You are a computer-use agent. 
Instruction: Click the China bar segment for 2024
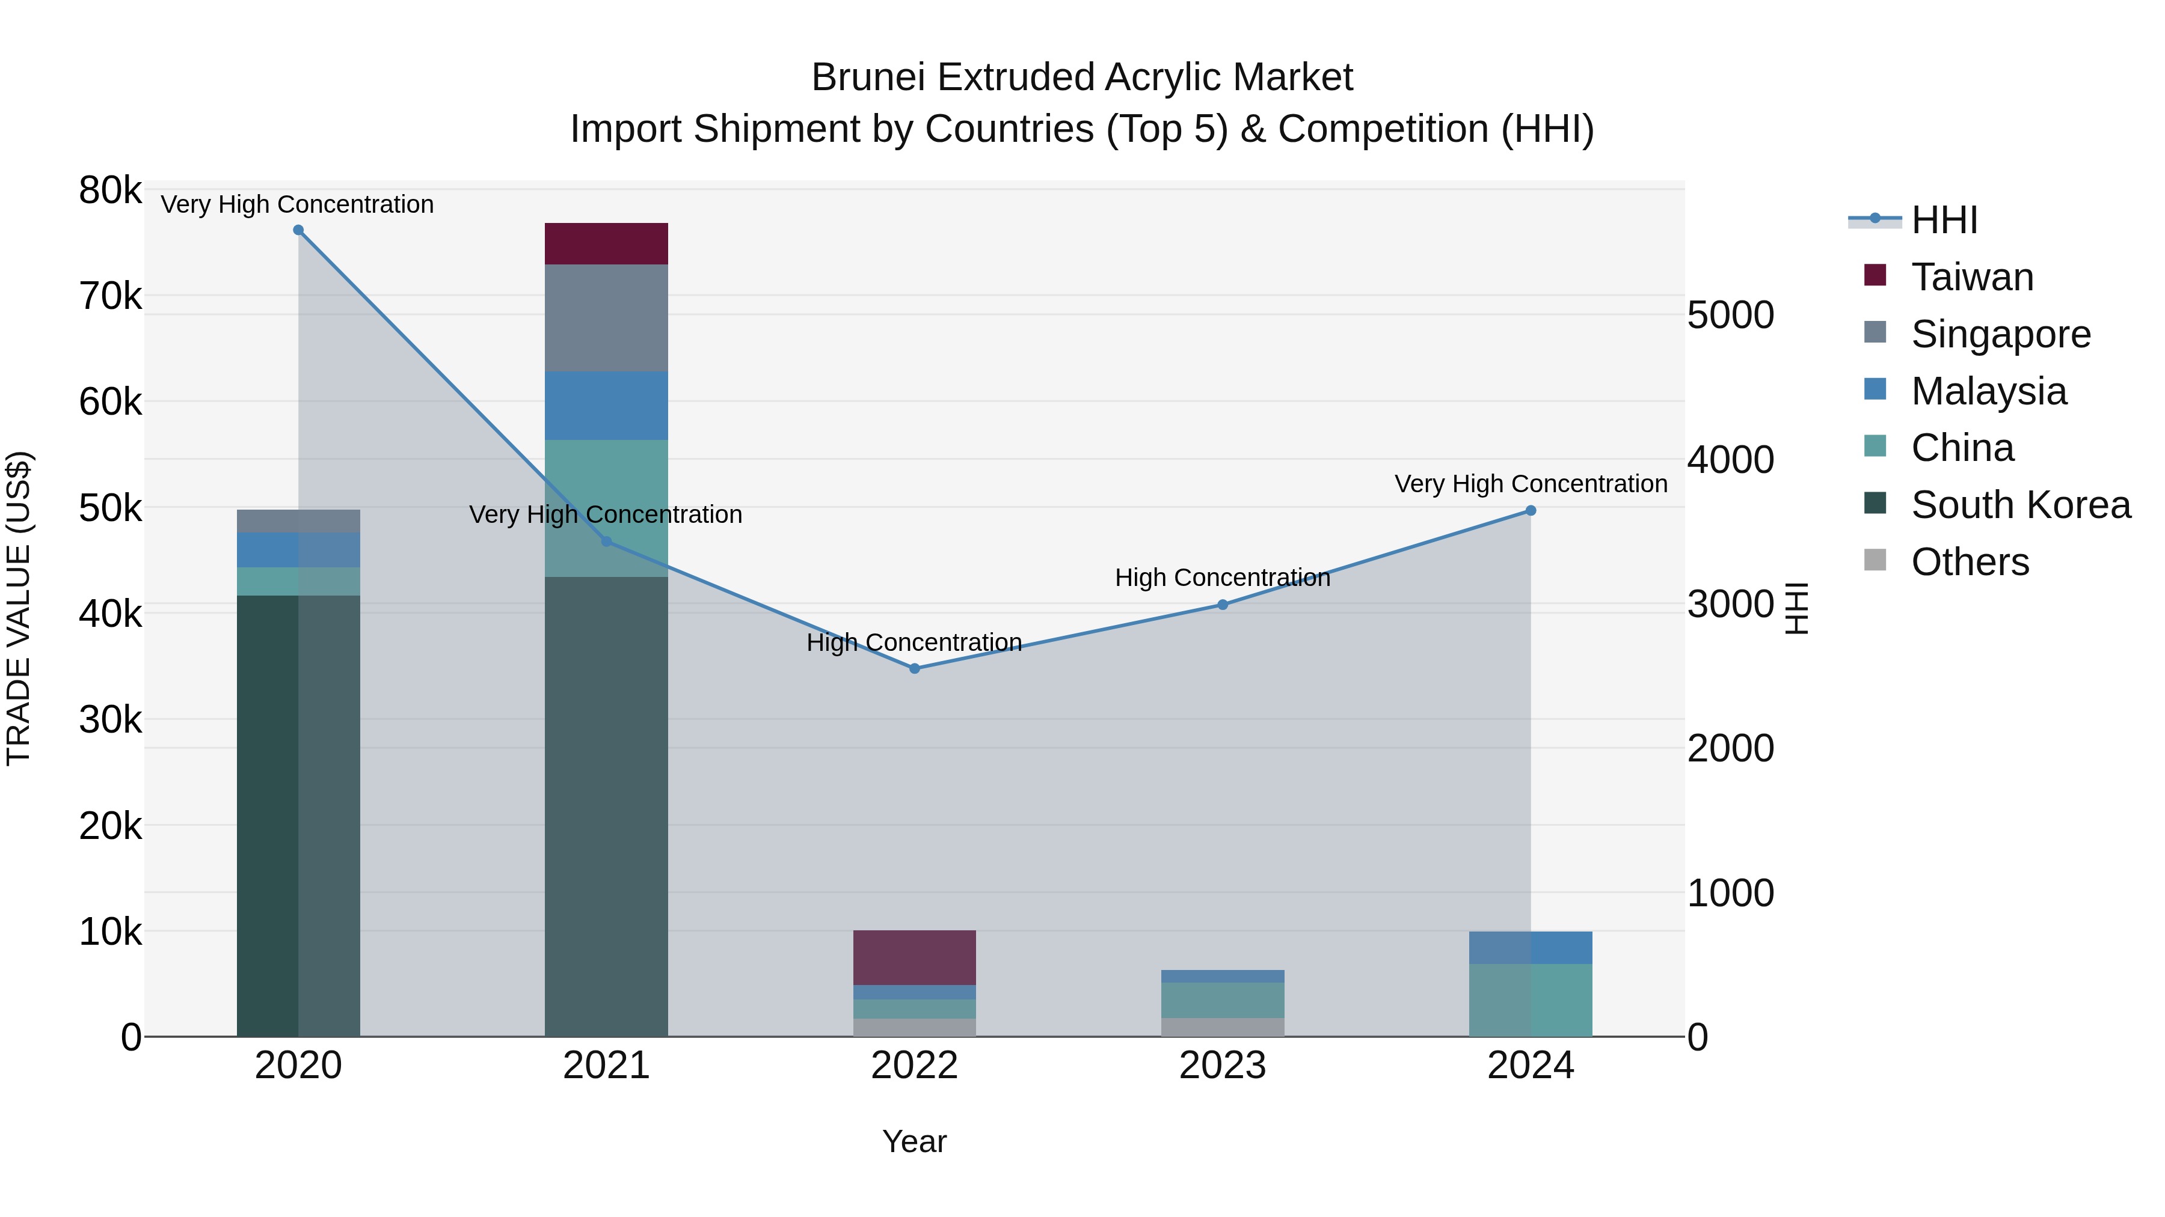[x=1531, y=1000]
